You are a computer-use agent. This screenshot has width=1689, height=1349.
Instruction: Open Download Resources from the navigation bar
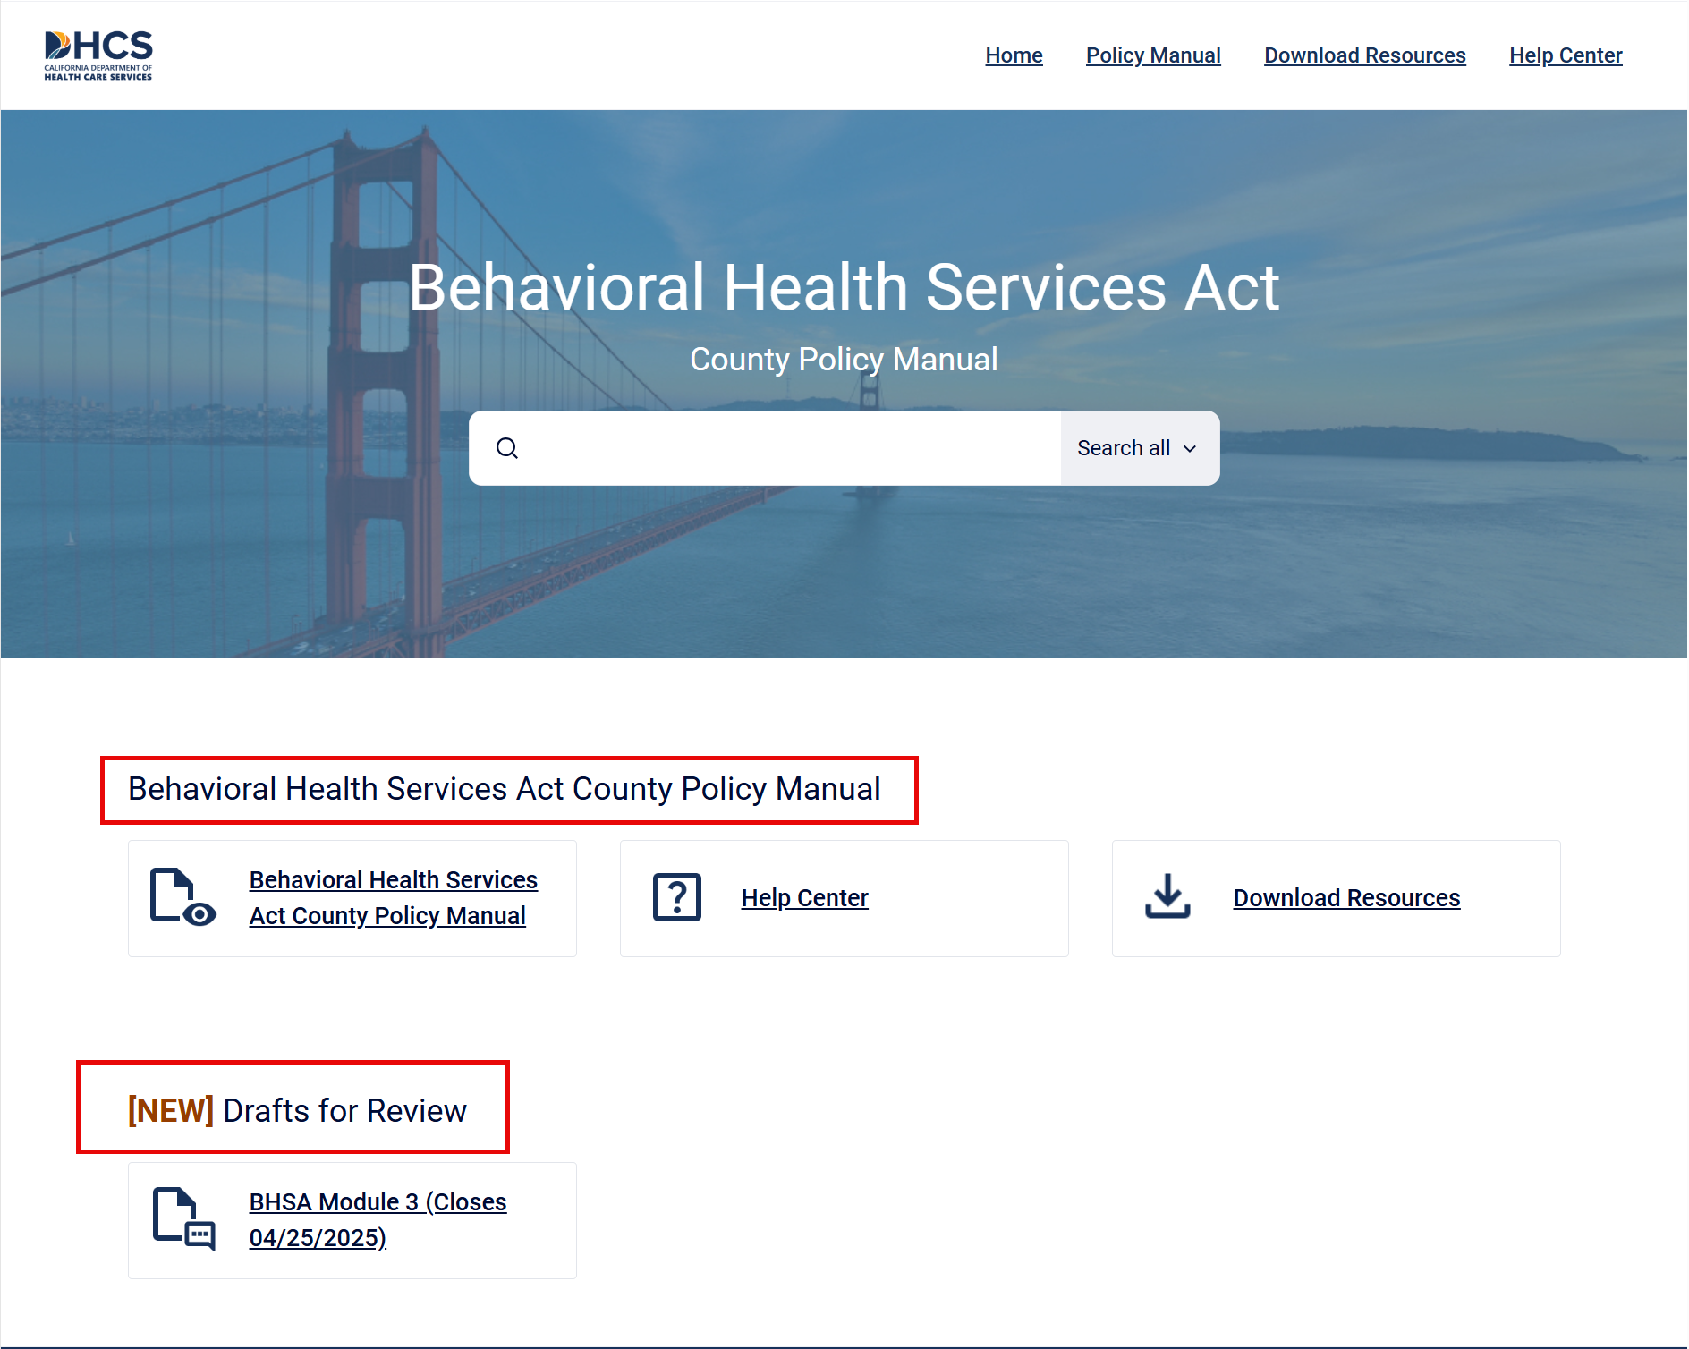[x=1364, y=55]
